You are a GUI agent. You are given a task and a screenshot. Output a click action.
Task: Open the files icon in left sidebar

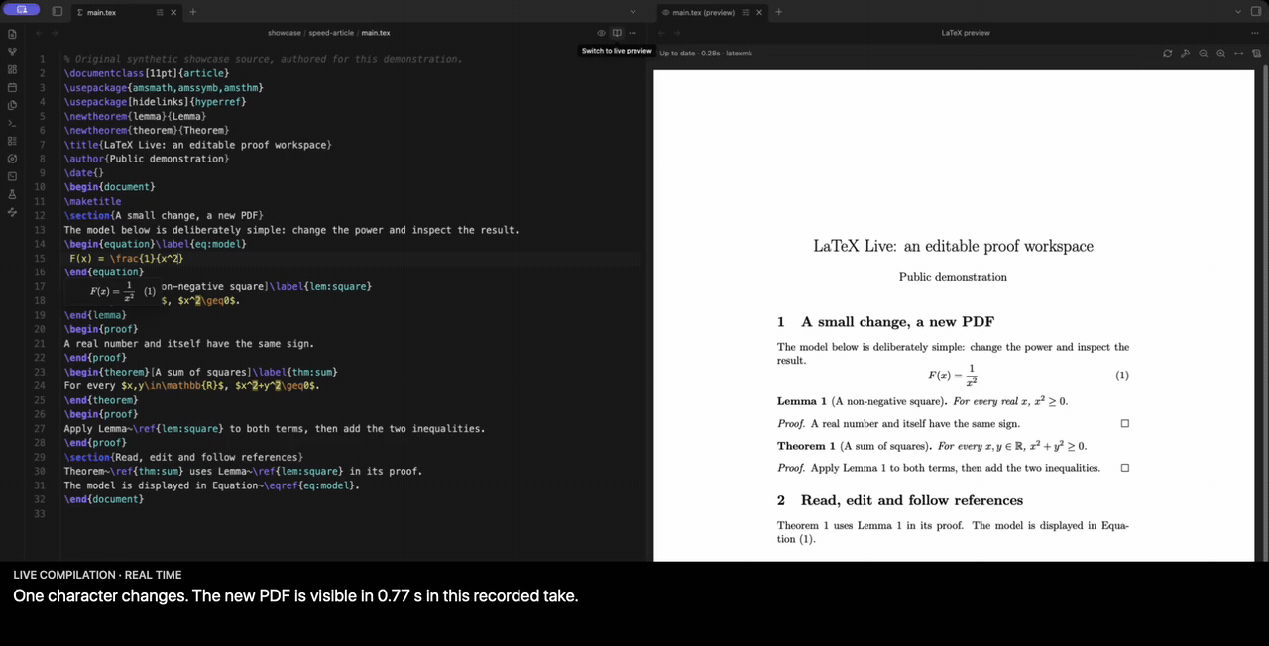point(12,34)
